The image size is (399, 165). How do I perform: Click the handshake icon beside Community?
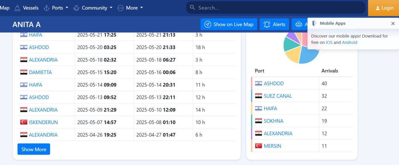point(76,8)
